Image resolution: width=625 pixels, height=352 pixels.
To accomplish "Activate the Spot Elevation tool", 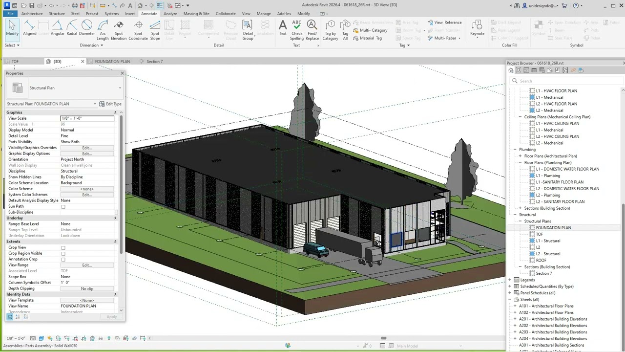I will (x=119, y=30).
